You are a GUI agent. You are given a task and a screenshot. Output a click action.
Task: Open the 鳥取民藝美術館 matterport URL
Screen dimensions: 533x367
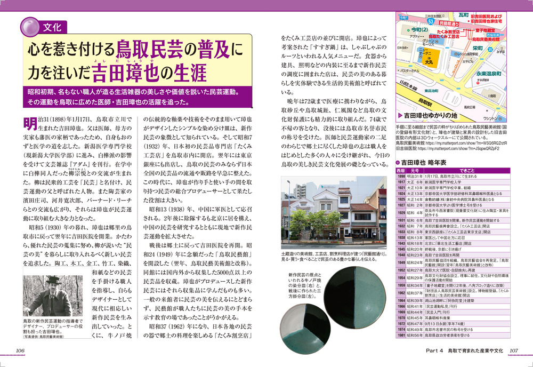pos(466,143)
